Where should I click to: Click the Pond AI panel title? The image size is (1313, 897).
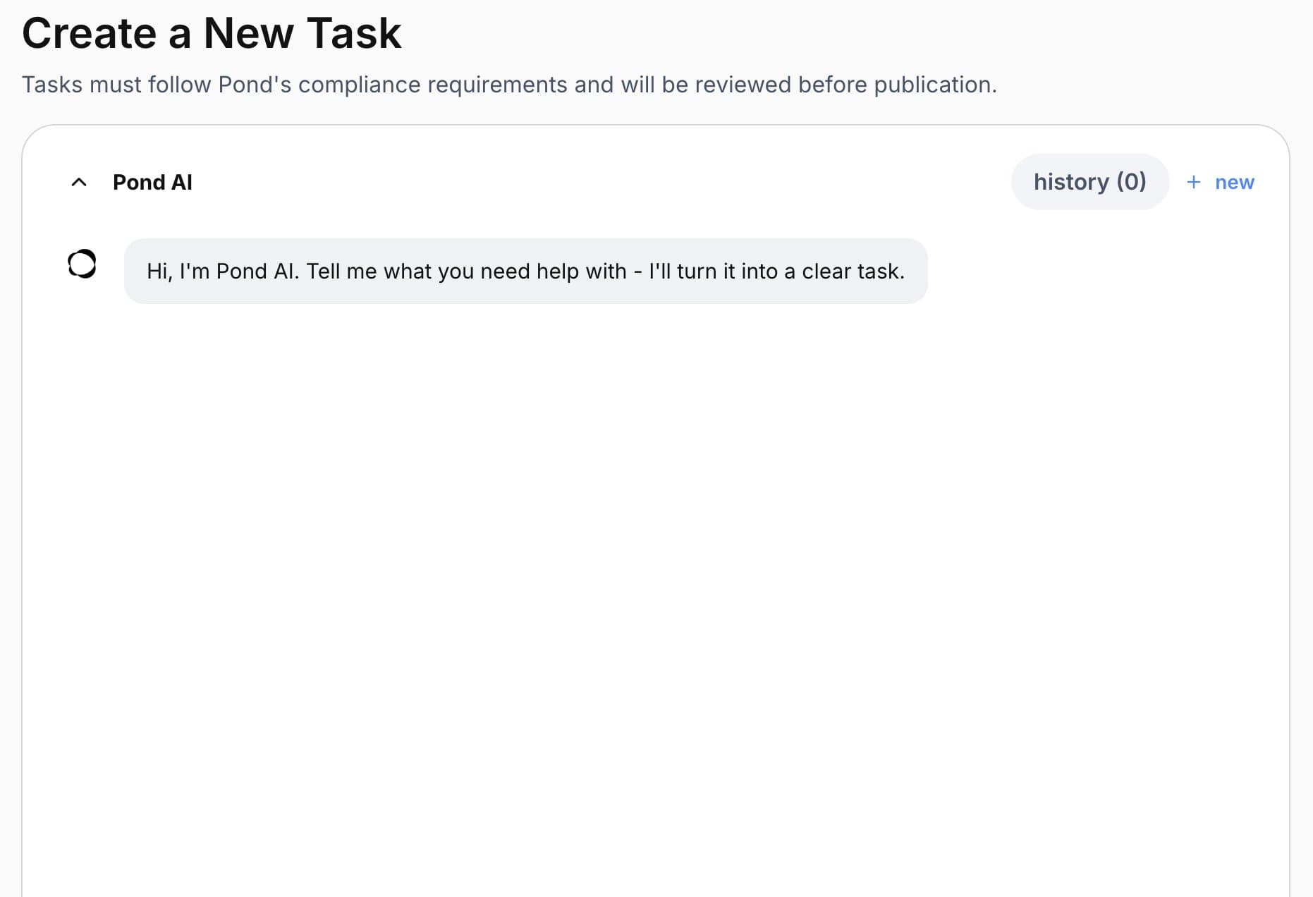pyautogui.click(x=152, y=182)
